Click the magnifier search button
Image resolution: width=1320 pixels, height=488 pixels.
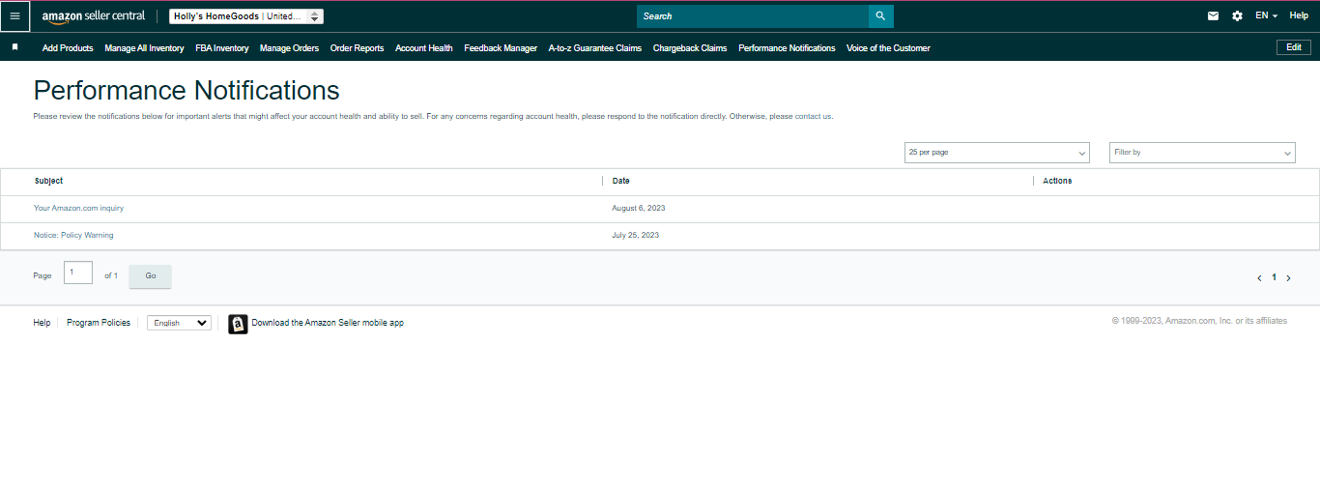880,16
